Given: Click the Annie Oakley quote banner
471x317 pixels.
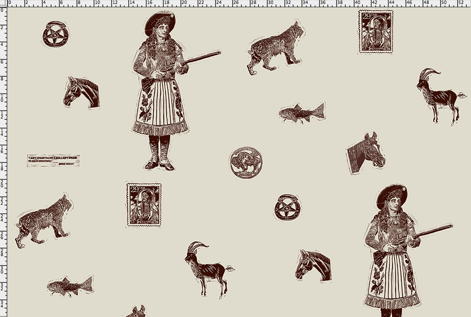Looking at the screenshot, I should point(53,161).
